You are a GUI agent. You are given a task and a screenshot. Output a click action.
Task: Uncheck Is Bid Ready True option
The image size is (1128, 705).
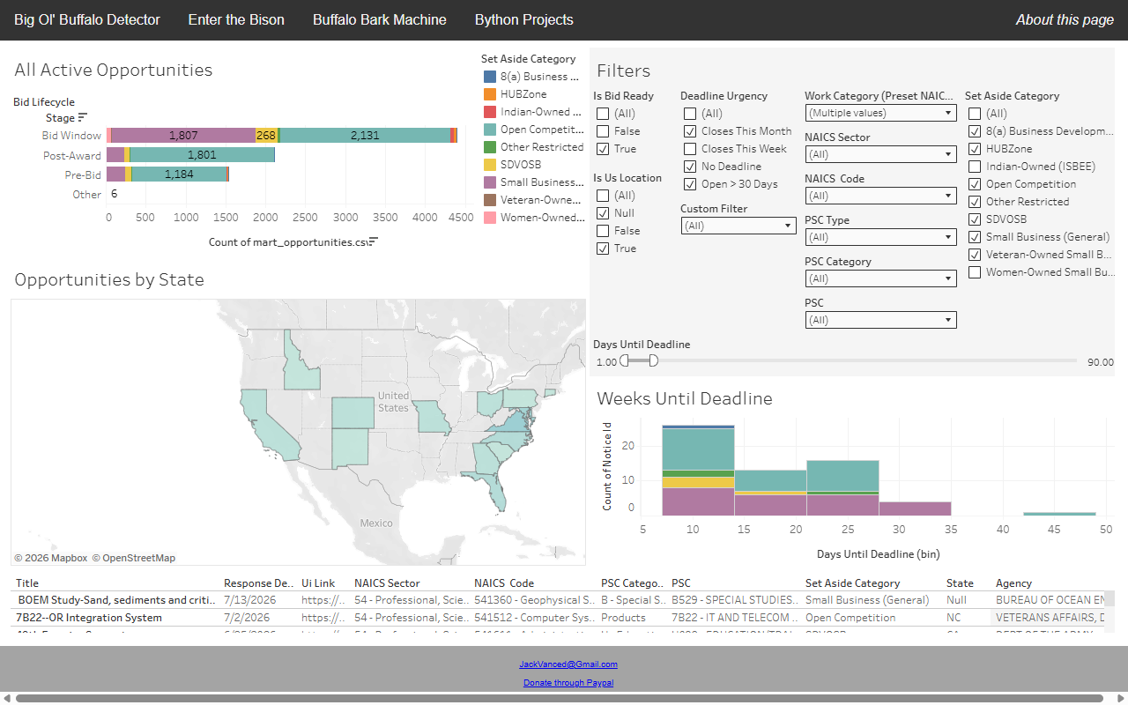(x=603, y=149)
